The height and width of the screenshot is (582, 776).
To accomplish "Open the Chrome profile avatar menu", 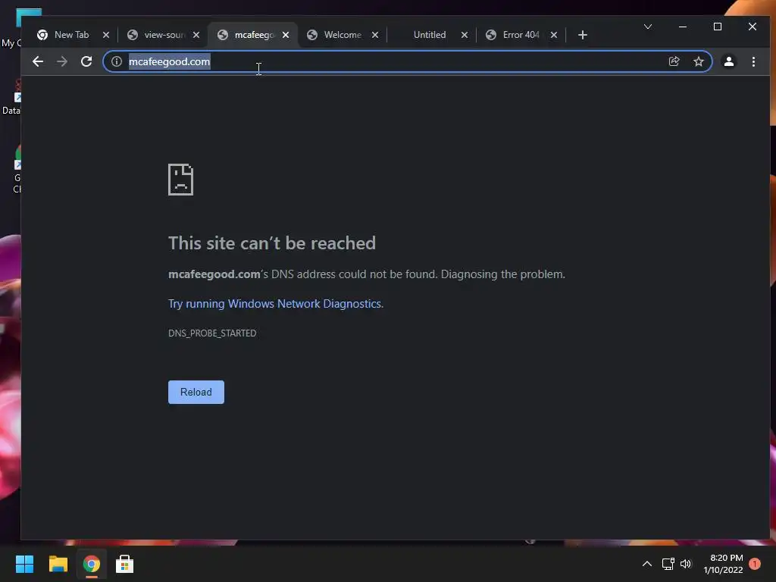I will click(728, 61).
